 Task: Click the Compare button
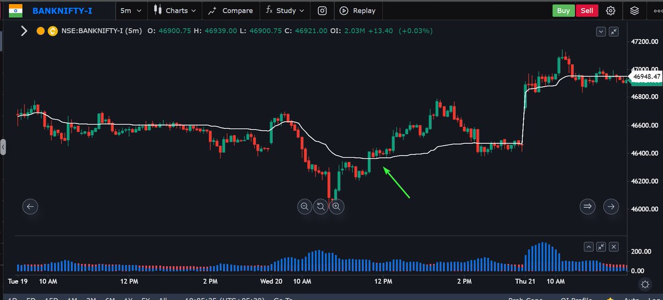point(231,10)
